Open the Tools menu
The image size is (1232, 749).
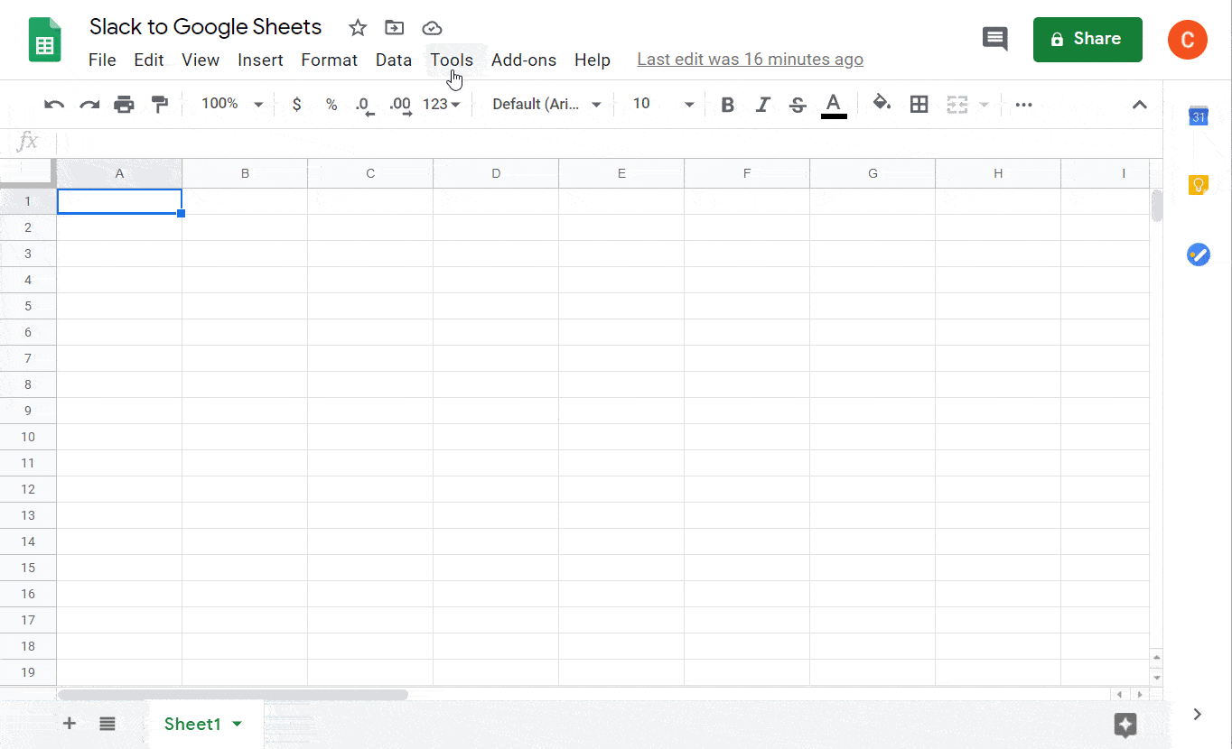pos(451,60)
